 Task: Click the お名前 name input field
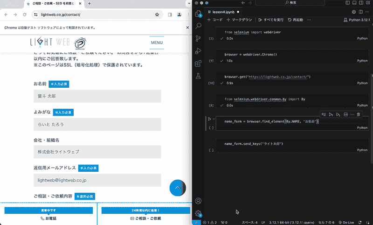(97, 96)
